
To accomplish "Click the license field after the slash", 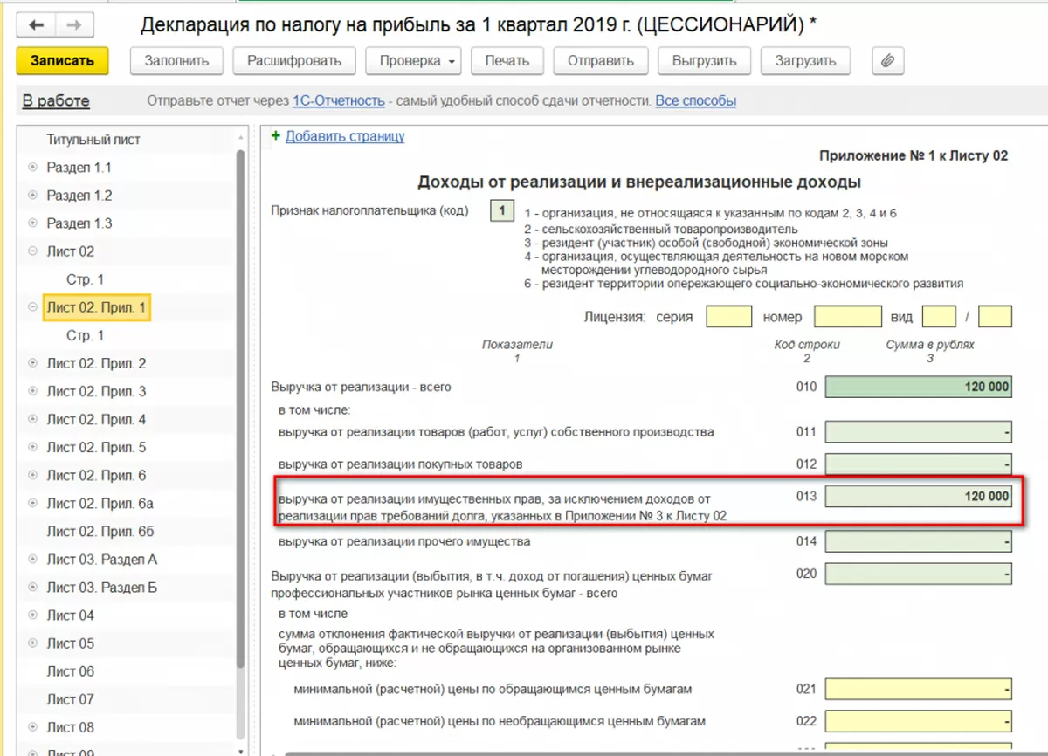I will 996,316.
